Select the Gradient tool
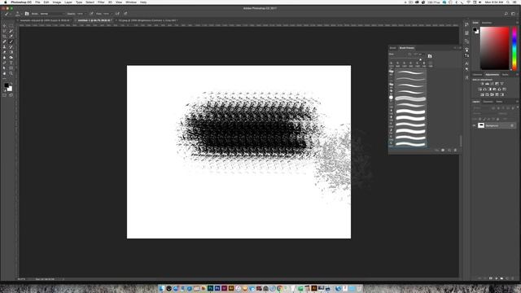 11,52
